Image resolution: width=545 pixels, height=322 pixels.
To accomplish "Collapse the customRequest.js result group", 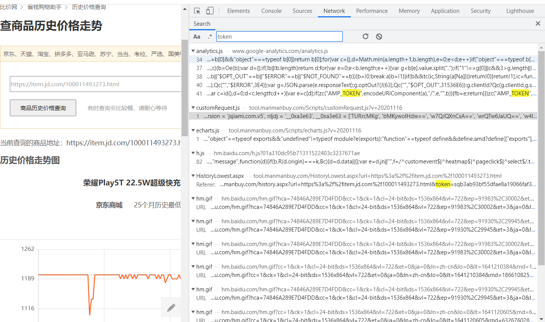I will tap(193, 107).
